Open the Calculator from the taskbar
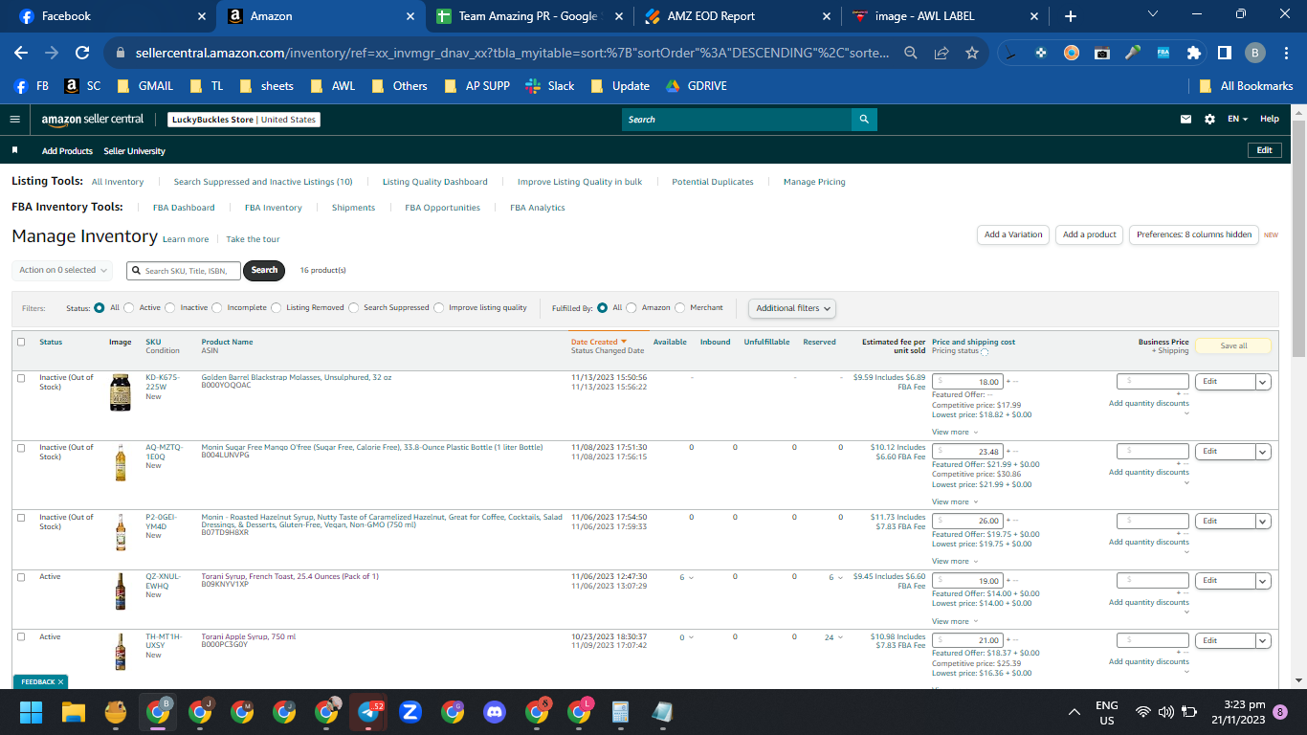This screenshot has height=735, width=1307. click(620, 712)
